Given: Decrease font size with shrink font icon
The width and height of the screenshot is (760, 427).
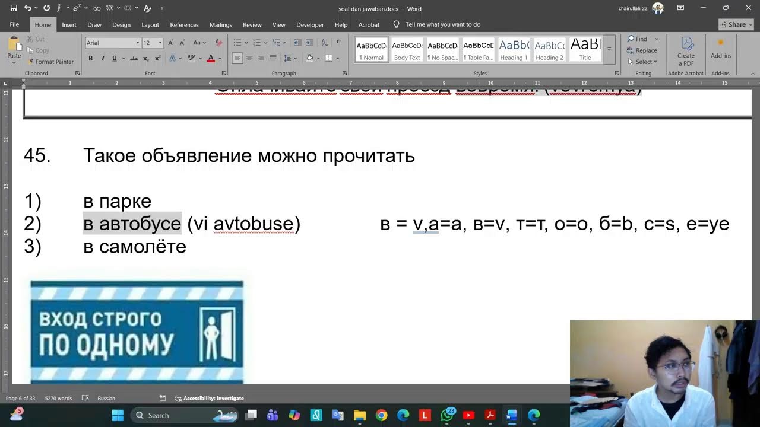Looking at the screenshot, I should (x=181, y=43).
